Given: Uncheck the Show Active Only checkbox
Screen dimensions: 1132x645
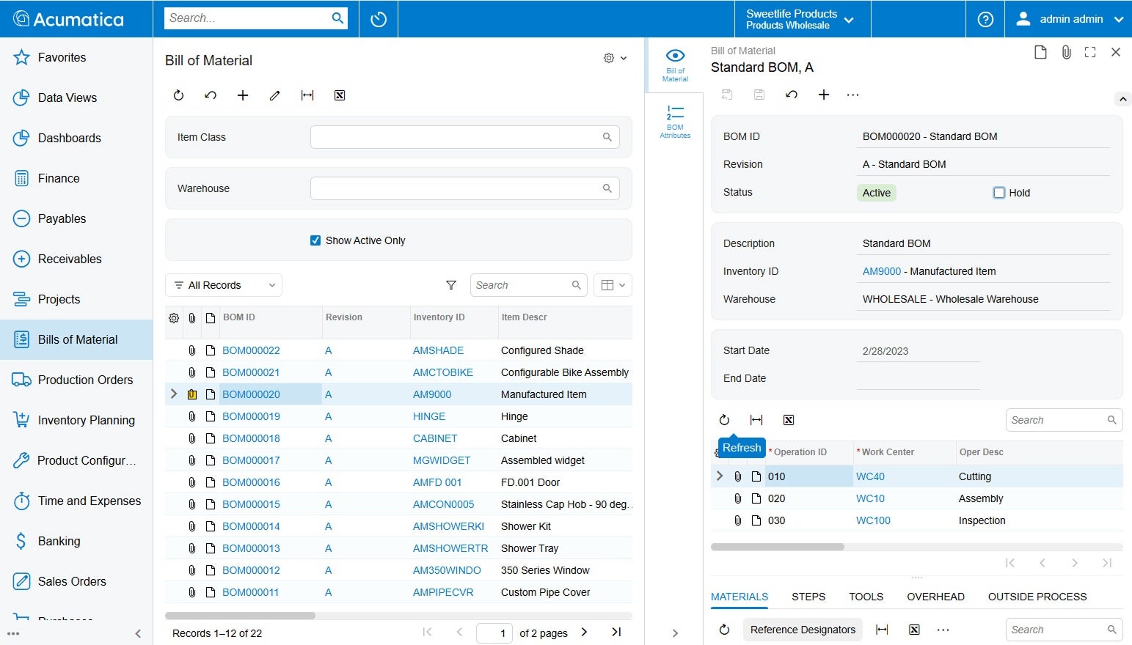Looking at the screenshot, I should pyautogui.click(x=315, y=240).
